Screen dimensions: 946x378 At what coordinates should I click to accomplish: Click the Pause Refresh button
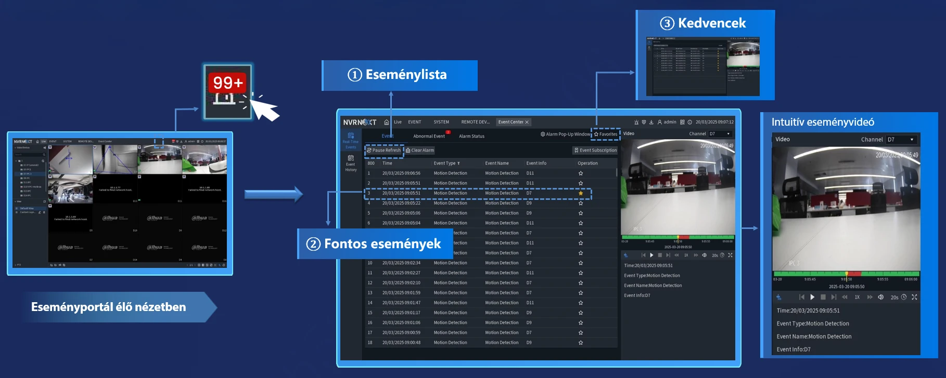coord(384,151)
